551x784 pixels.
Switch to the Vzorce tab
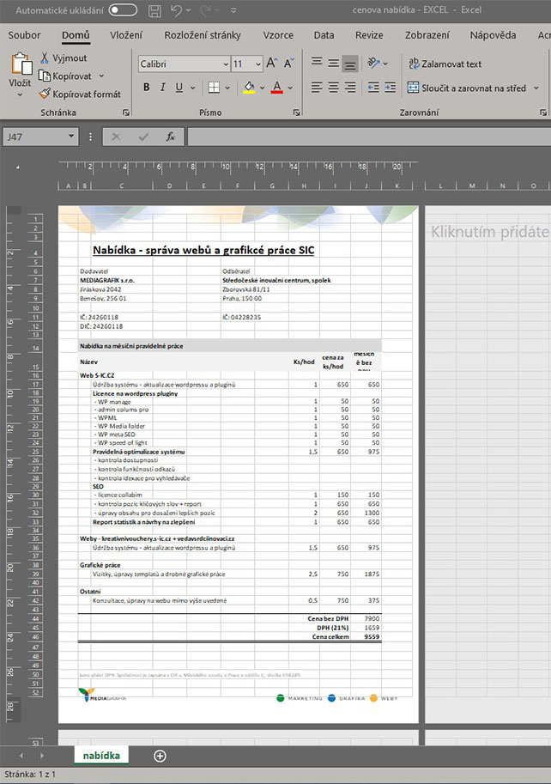277,35
